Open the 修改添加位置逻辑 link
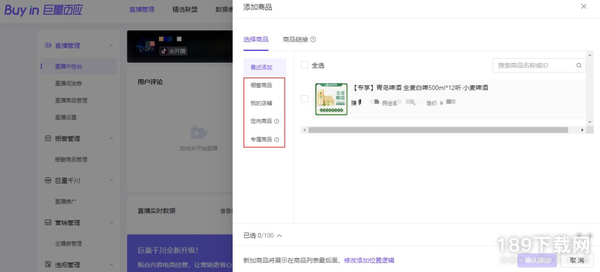Viewport: 600px width, 272px height. (369, 260)
